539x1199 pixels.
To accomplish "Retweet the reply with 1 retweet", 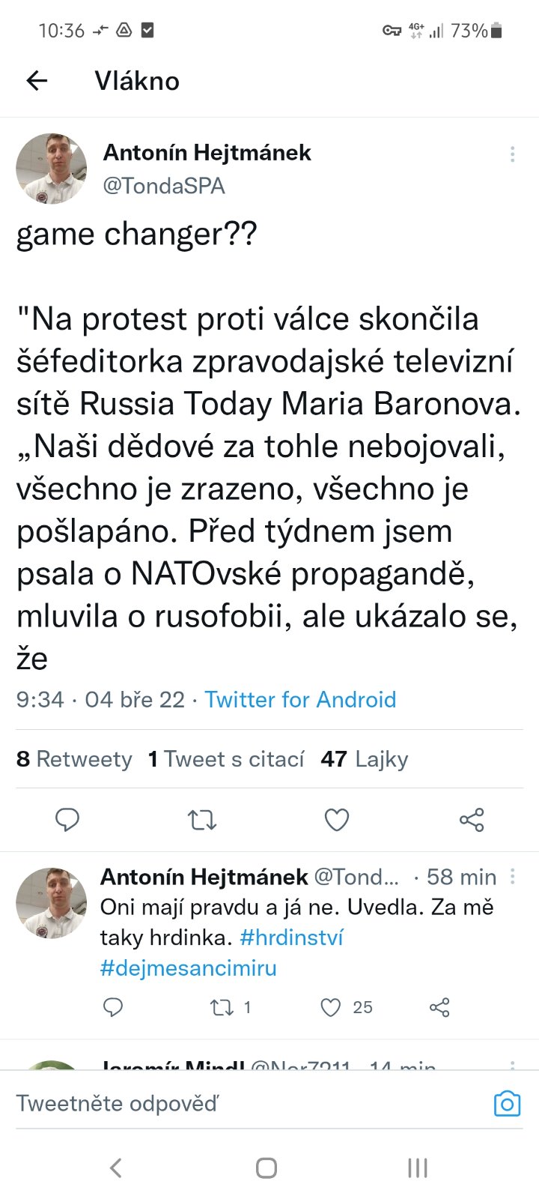I will (x=222, y=1007).
